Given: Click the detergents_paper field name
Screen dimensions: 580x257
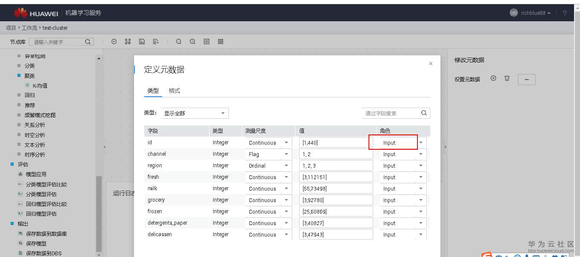Looking at the screenshot, I should (x=168, y=223).
